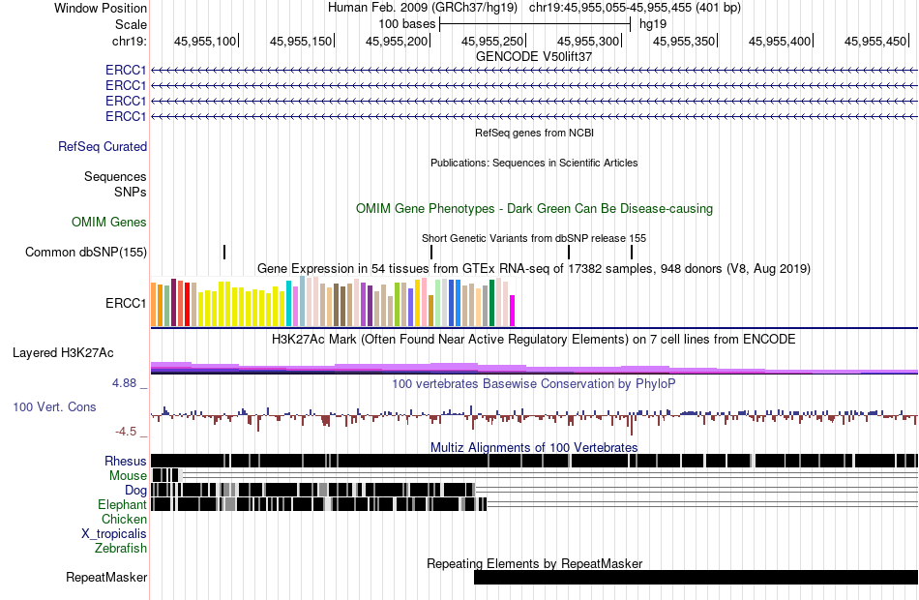Click the magenta GTEx expression bar
Screen dimensions: 919x600
point(513,311)
